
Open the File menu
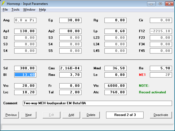coord(5,10)
